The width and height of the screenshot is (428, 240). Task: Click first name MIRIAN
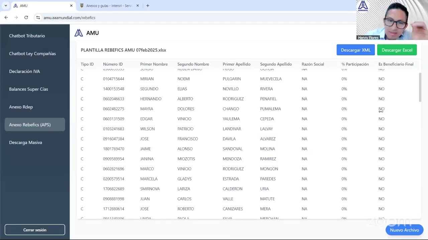tap(147, 79)
